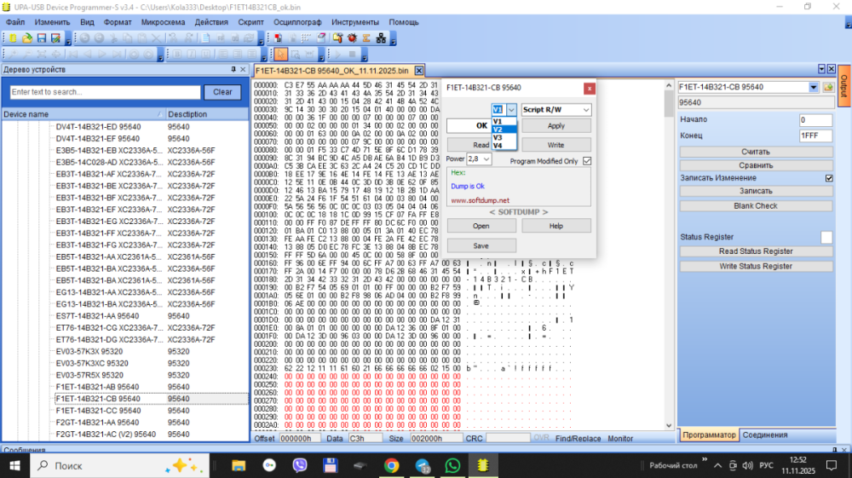Click the taskbar volume icon
Screen dimensions: 852x478
(748, 465)
